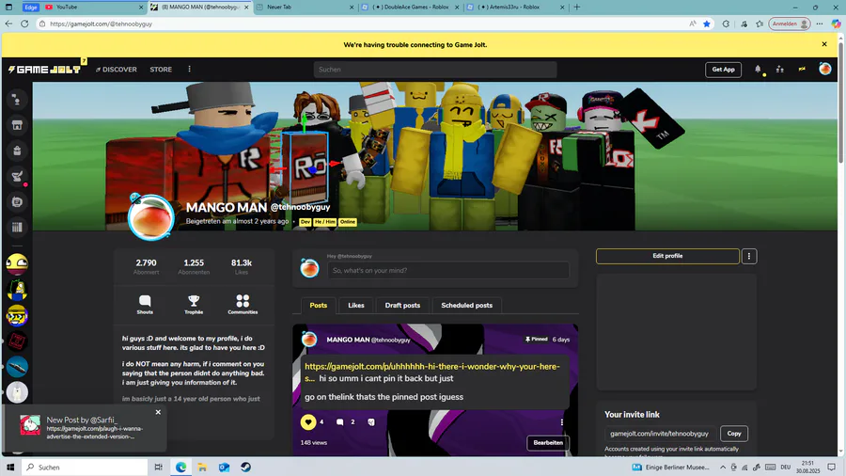This screenshot has height=476, width=846.
Task: Open comments on the pinned post
Action: [x=340, y=422]
